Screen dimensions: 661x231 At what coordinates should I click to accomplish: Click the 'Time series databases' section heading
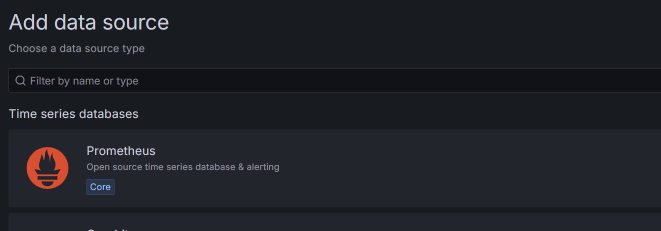click(x=73, y=114)
